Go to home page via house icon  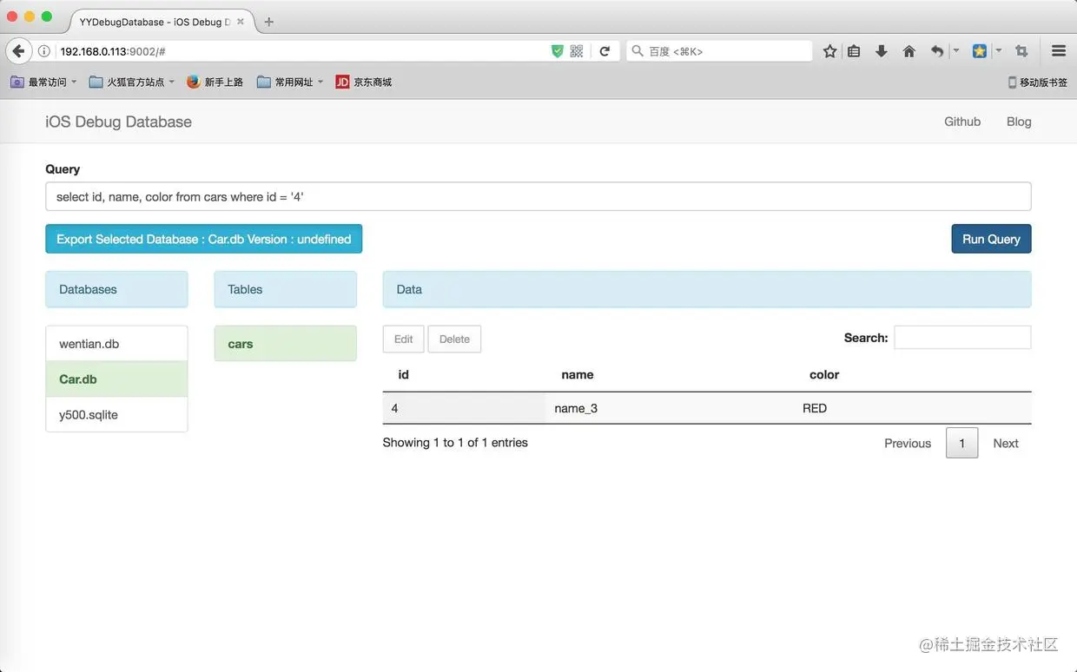click(909, 51)
